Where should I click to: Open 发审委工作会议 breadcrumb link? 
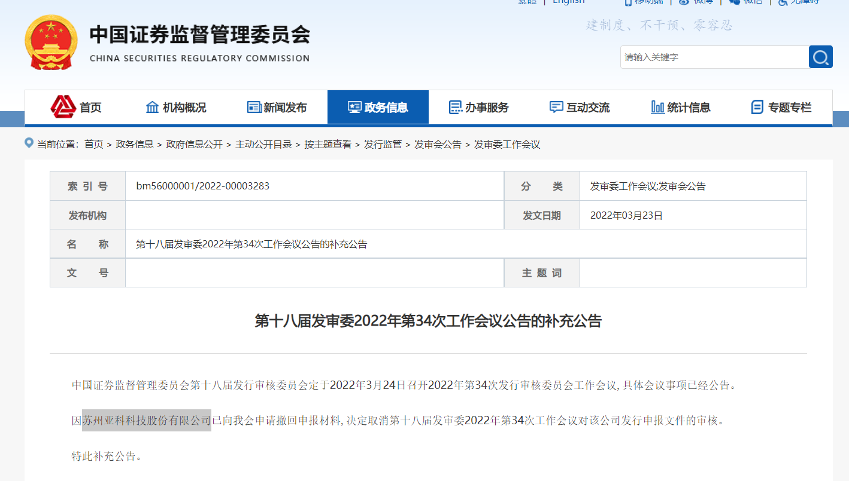[x=507, y=144]
